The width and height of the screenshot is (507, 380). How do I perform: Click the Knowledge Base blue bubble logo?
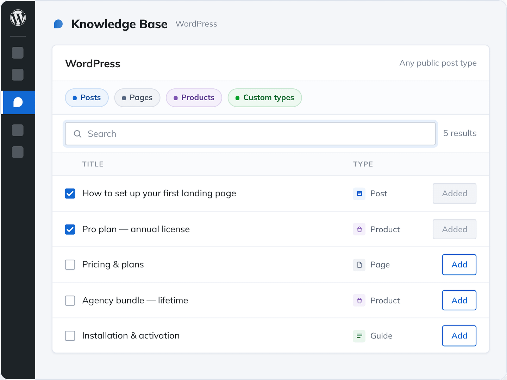pyautogui.click(x=58, y=24)
